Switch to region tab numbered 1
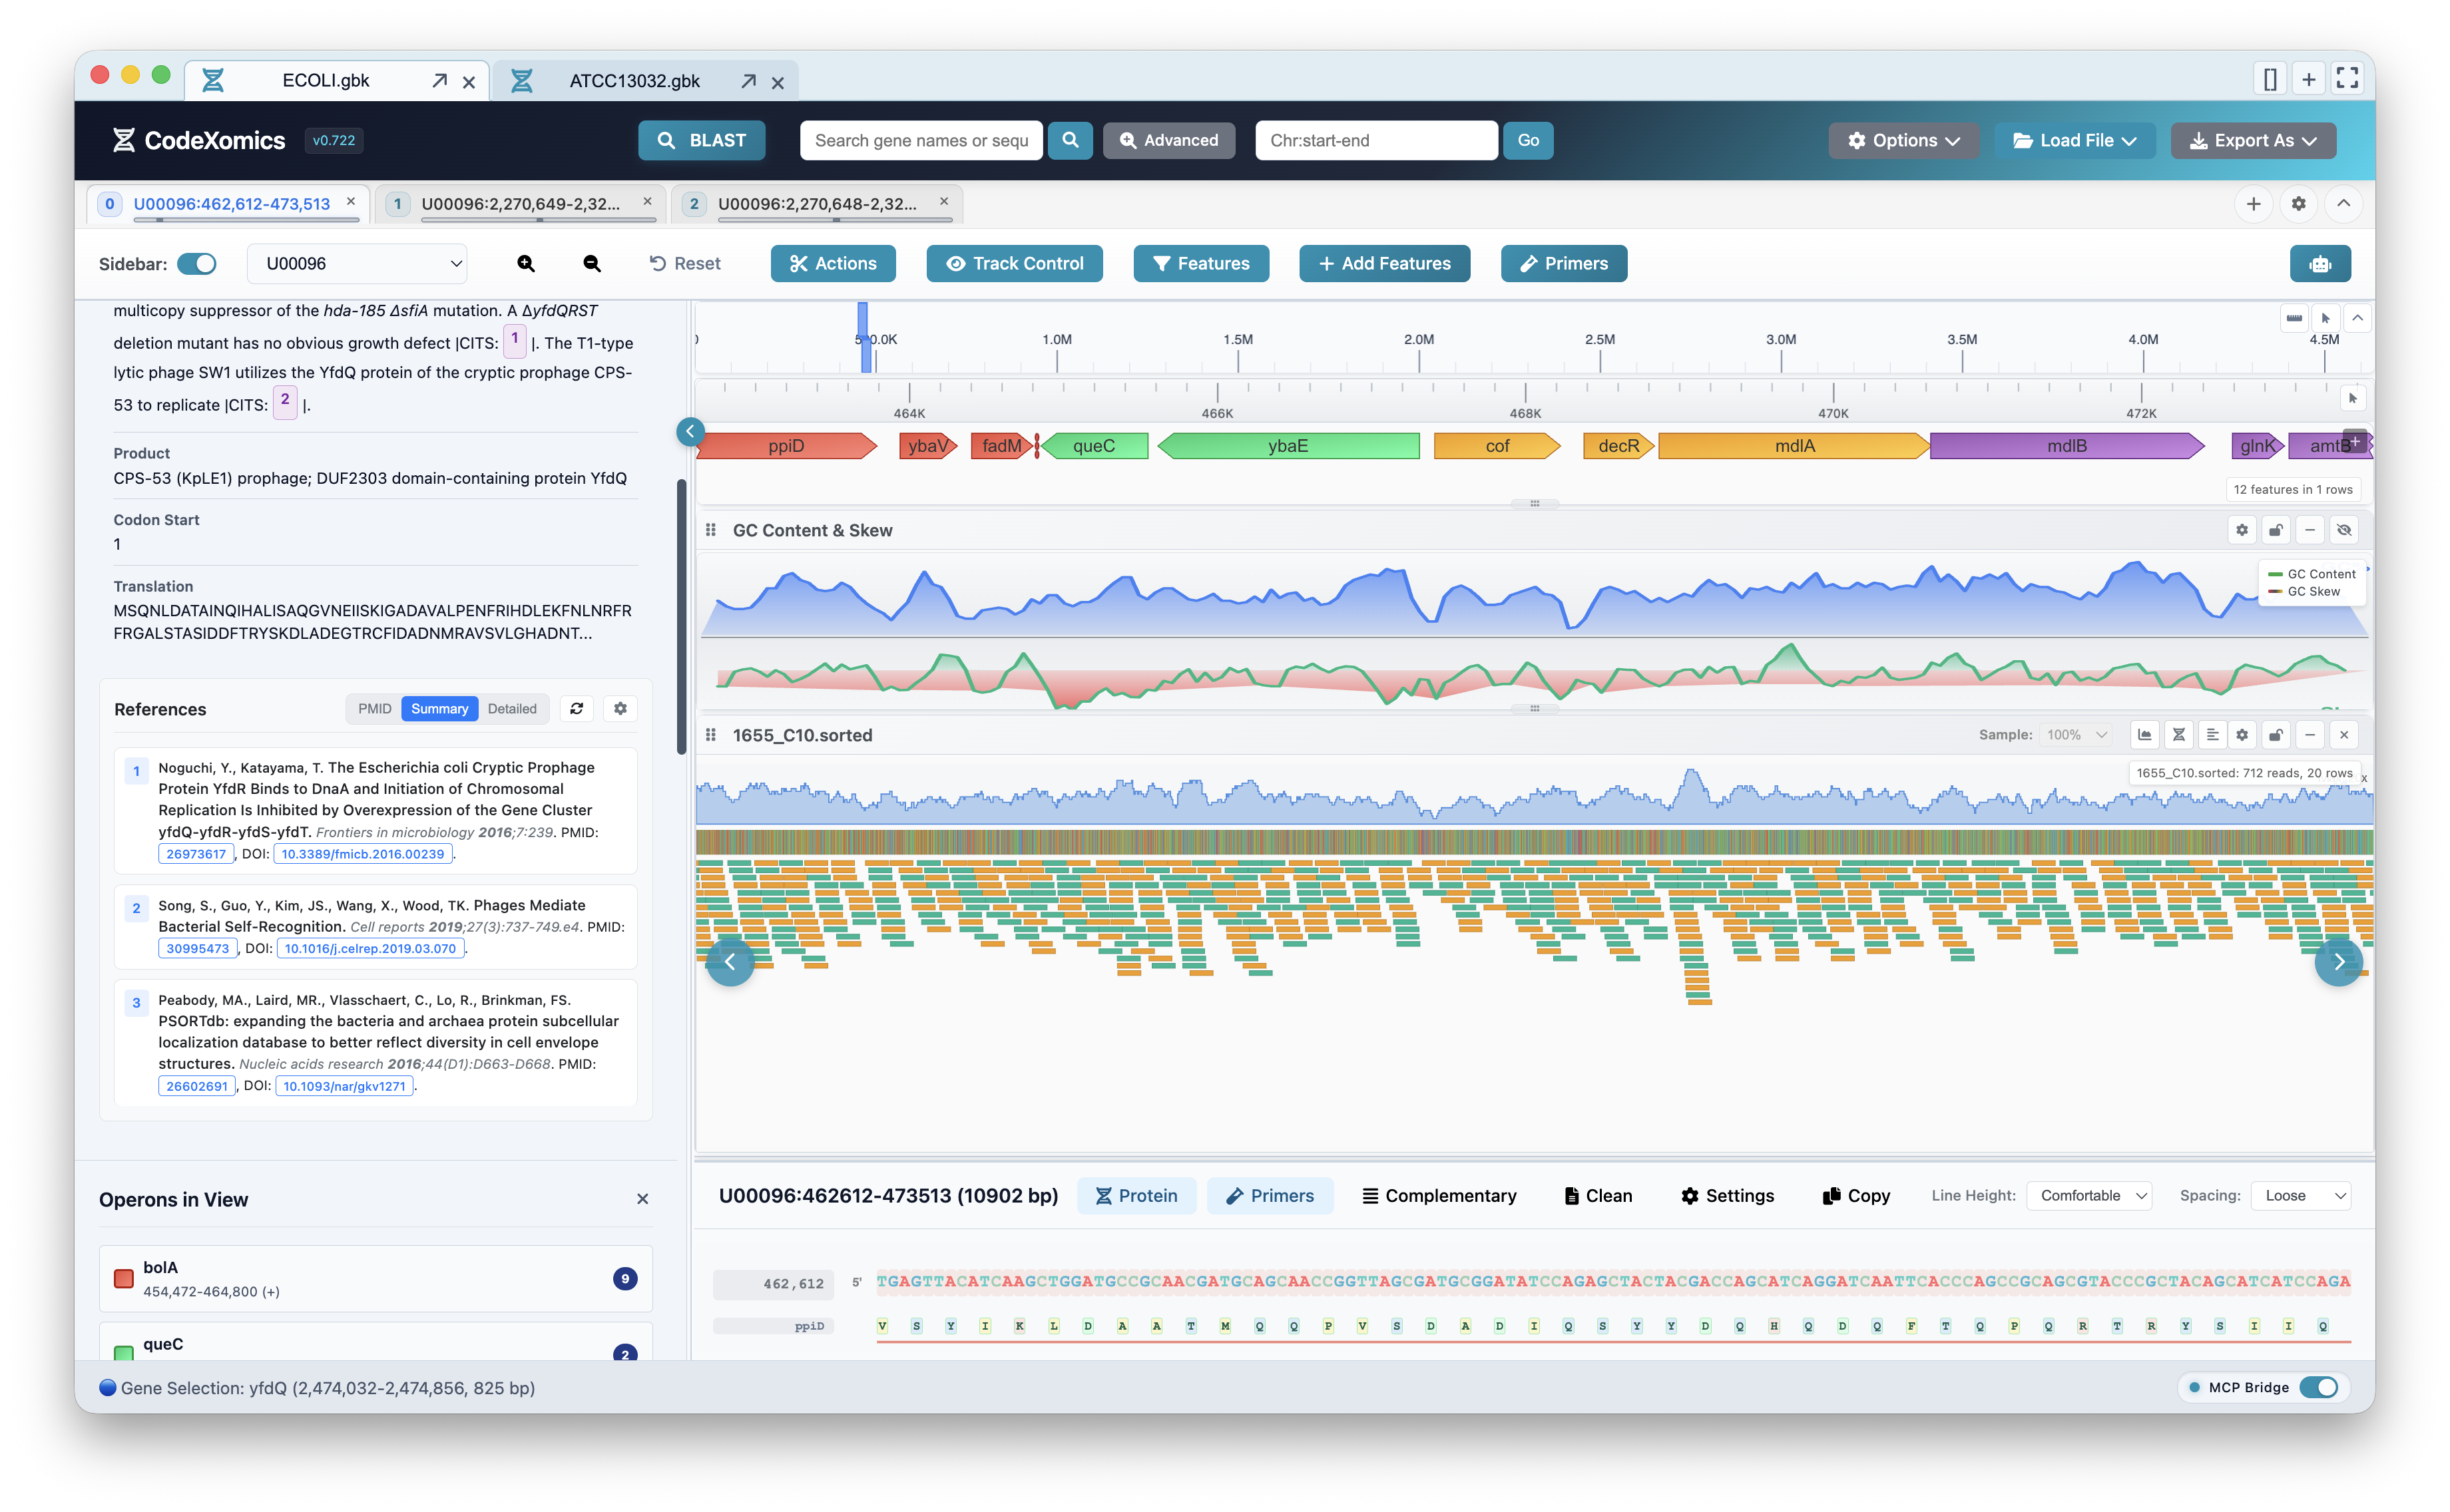 (520, 204)
